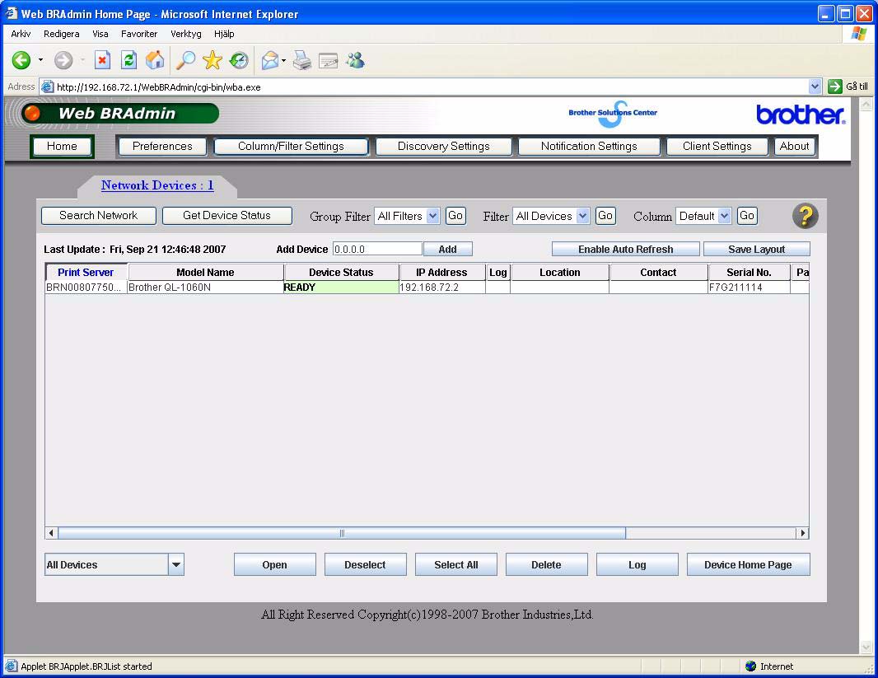
Task: Open the Verktyg menu
Action: 186,34
